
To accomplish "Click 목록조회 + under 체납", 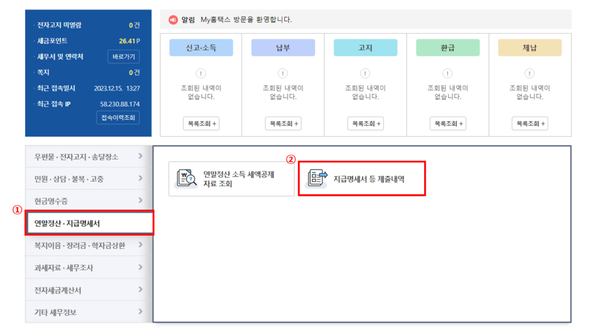I will coord(530,124).
